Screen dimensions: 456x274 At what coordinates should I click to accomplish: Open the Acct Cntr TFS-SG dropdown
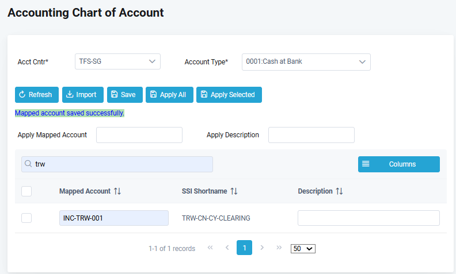pos(117,61)
